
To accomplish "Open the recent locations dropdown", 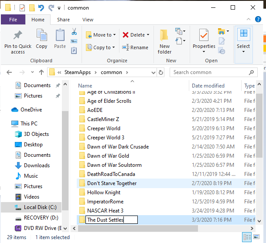I will click(x=32, y=72).
